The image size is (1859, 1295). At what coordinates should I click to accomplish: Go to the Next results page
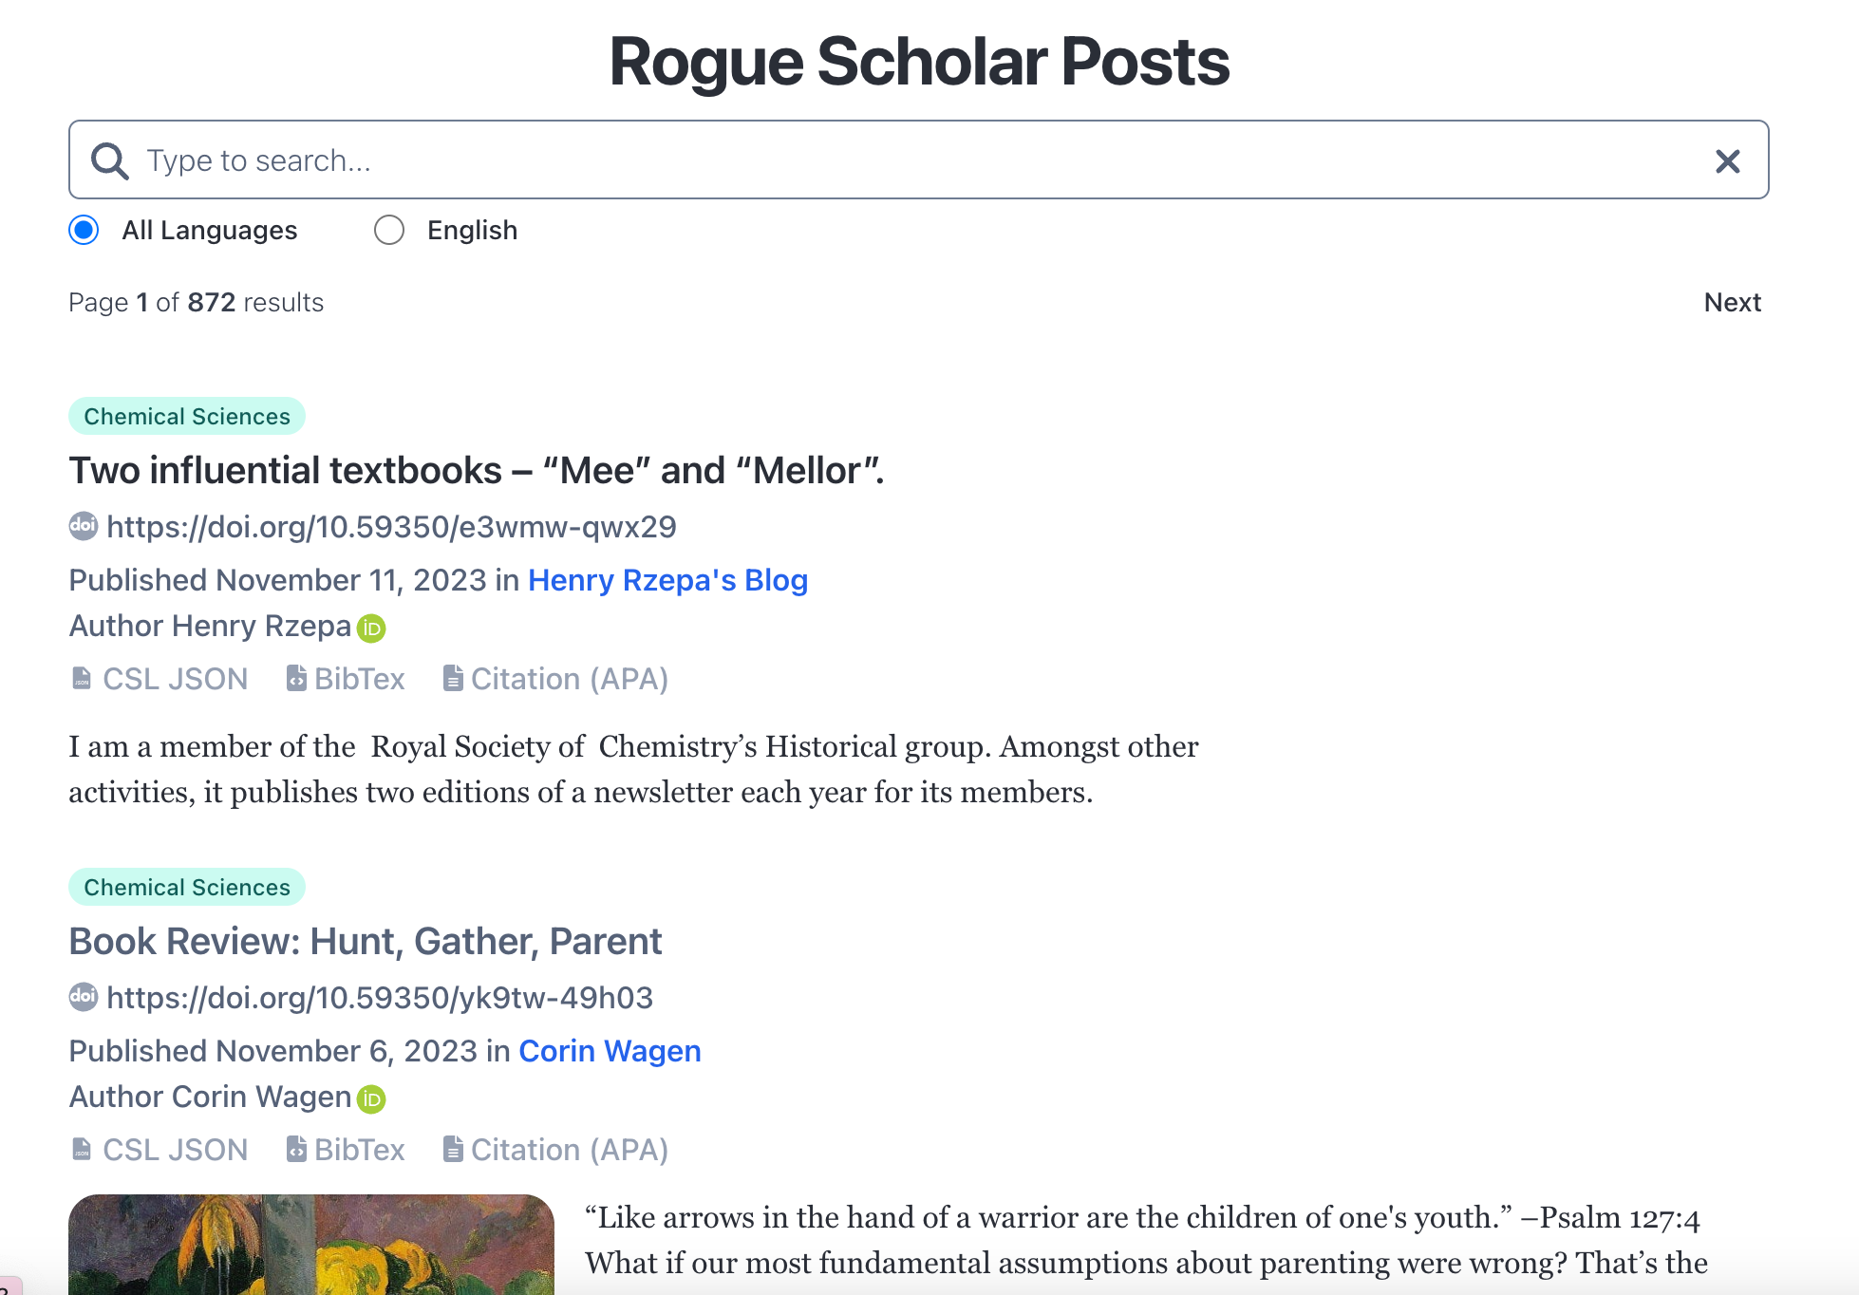(x=1732, y=302)
